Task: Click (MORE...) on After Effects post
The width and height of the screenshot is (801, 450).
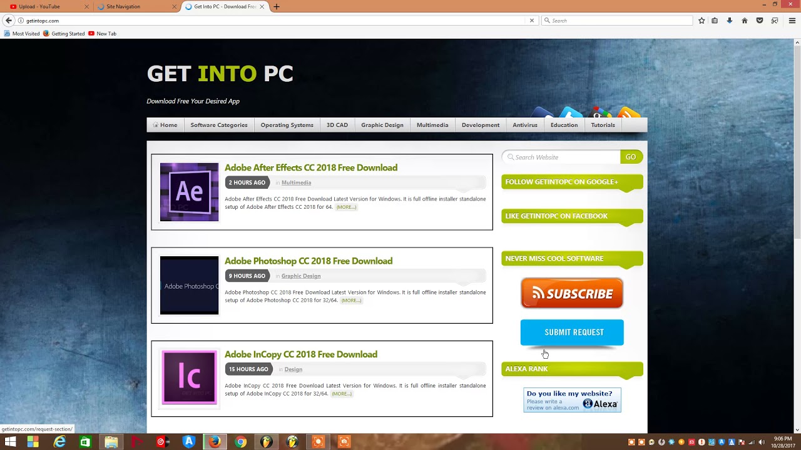Action: (346, 207)
